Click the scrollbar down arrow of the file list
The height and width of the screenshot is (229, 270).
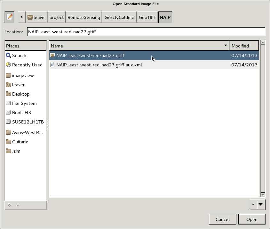tap(263, 195)
